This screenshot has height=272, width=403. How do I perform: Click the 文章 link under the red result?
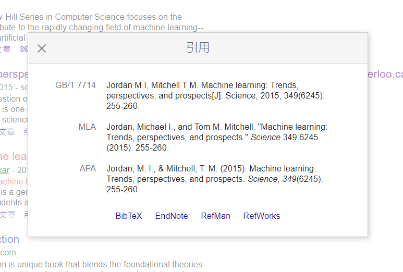point(7,214)
